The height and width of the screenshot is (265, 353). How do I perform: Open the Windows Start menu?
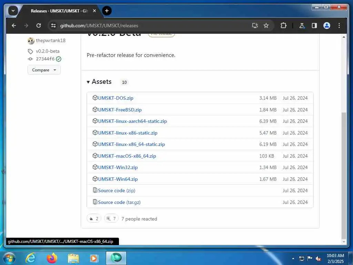[x=9, y=258]
